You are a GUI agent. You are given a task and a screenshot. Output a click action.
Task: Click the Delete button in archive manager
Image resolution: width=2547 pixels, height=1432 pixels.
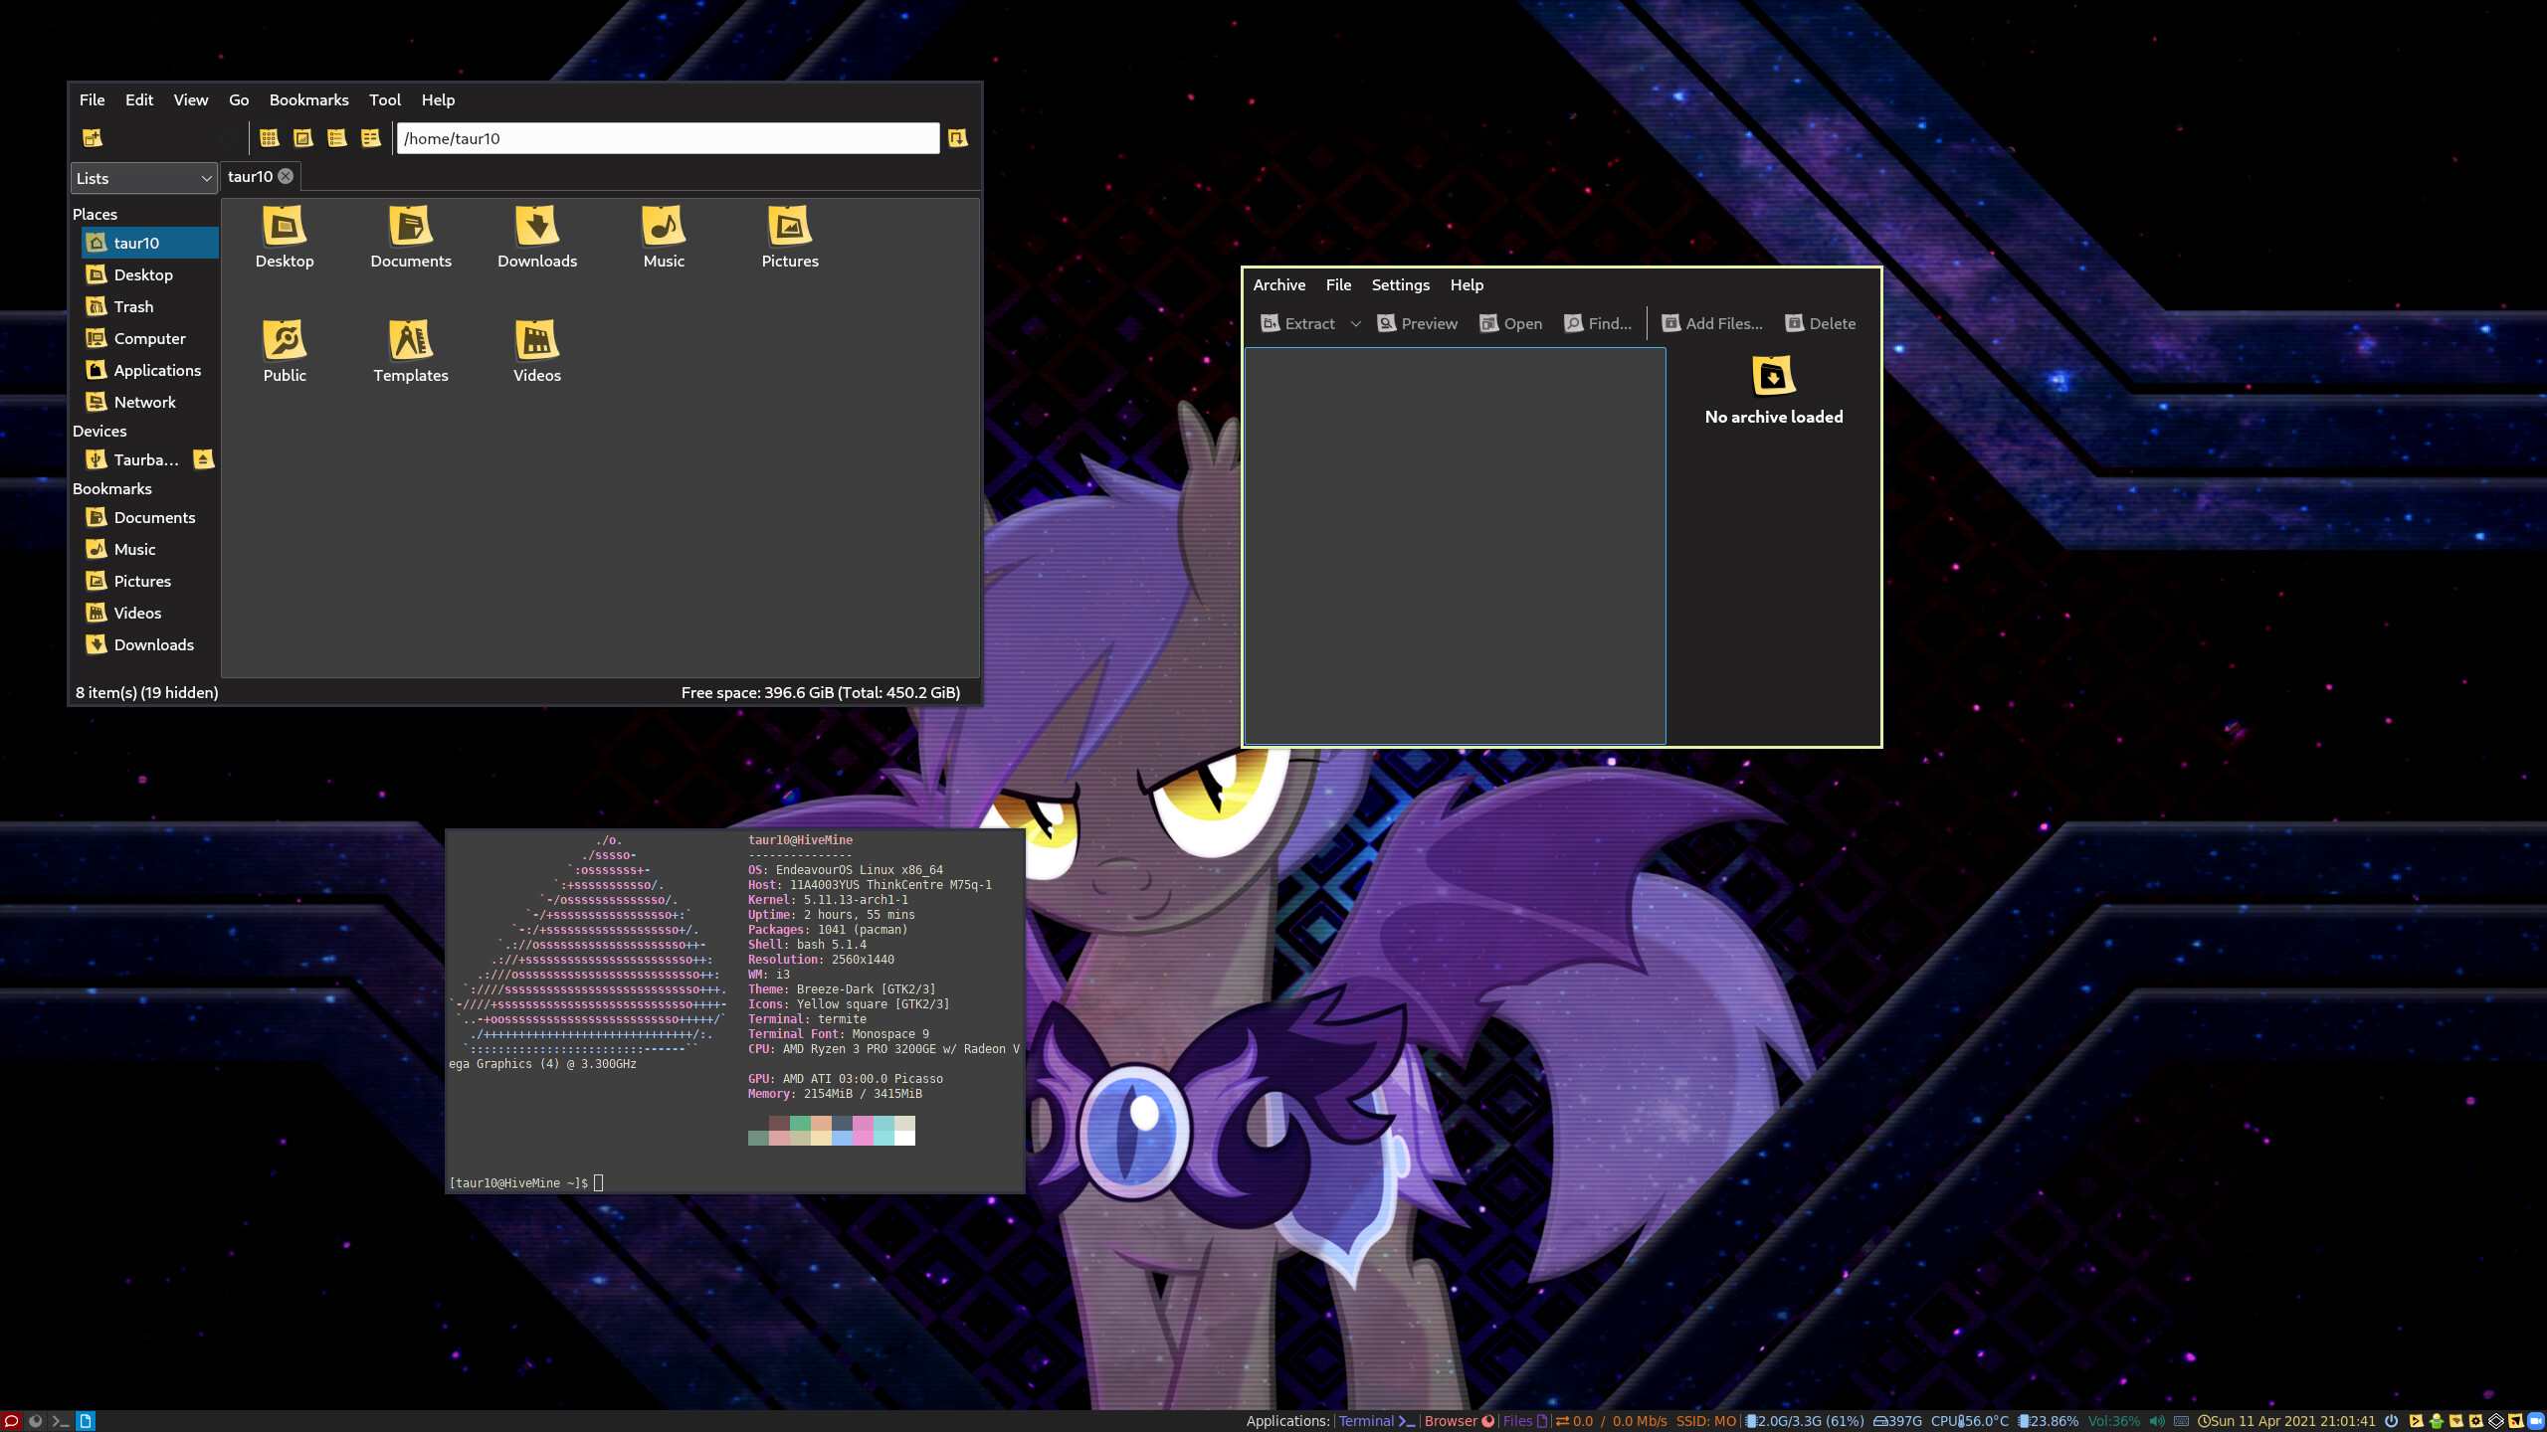tap(1821, 323)
